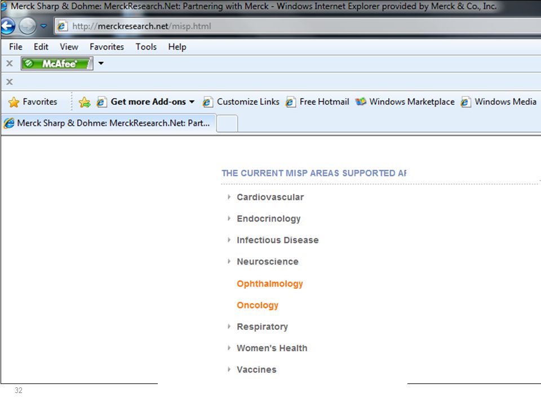Close the McAfee toolbar with its X

tap(10, 64)
